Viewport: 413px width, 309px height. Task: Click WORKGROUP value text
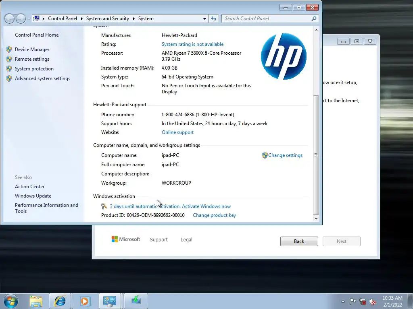coord(176,183)
